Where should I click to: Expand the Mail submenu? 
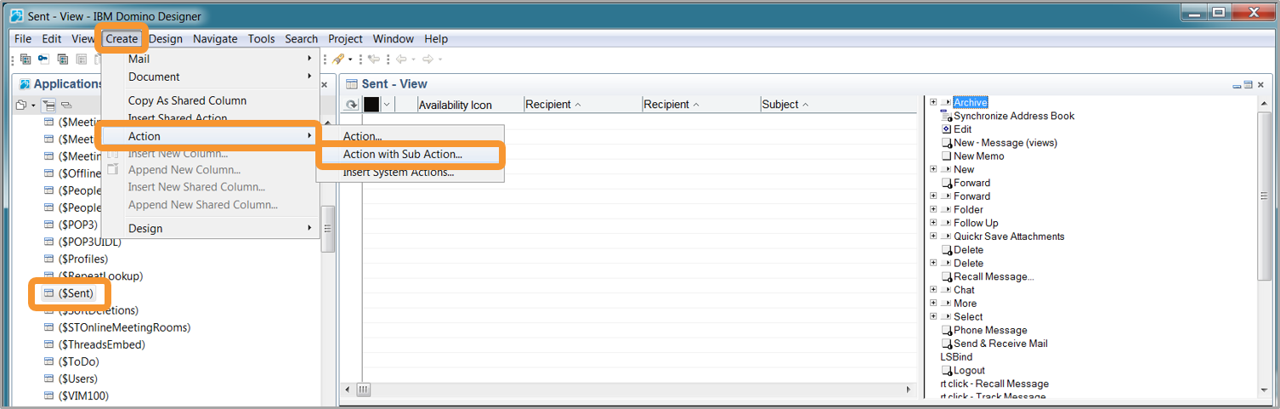coord(210,59)
